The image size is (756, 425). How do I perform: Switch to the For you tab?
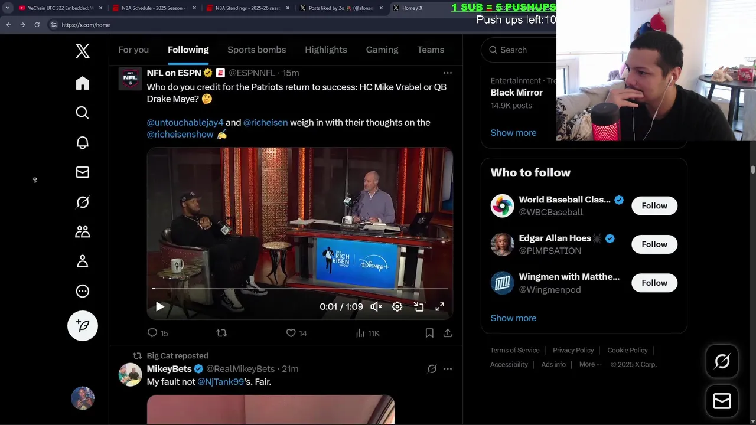[133, 50]
